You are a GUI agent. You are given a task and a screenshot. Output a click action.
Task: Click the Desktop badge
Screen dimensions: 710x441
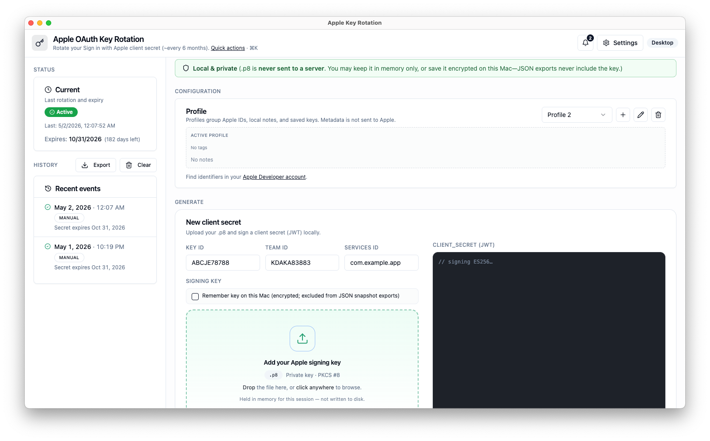[x=662, y=43]
